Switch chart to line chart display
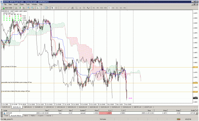199x121 pixels. [24, 8]
